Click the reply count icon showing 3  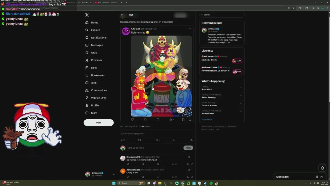point(123,140)
